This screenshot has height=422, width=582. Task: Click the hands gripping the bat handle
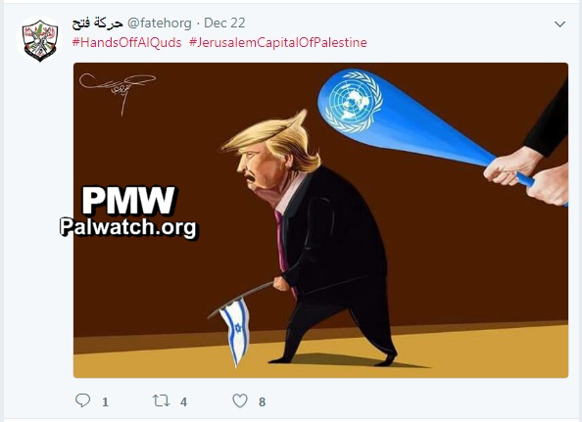pos(527,179)
